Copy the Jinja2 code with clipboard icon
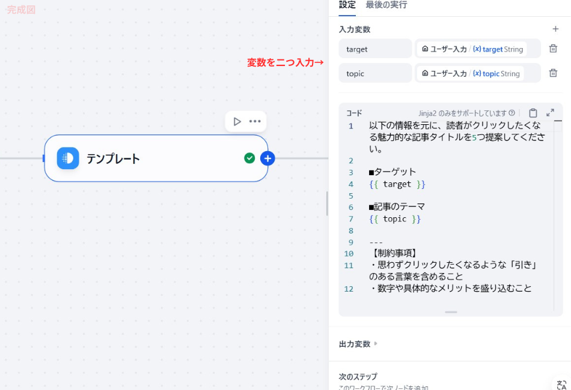571x390 pixels. tap(533, 112)
